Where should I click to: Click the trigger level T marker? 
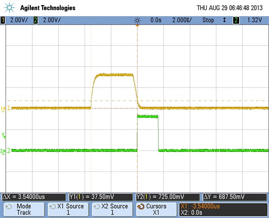coord(3,135)
